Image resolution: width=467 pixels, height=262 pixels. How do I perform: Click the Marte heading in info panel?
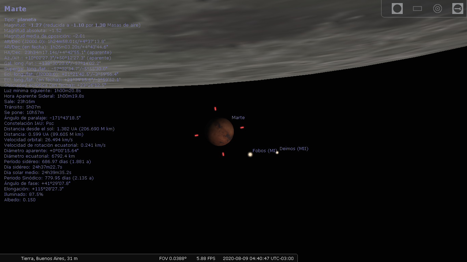tap(15, 9)
